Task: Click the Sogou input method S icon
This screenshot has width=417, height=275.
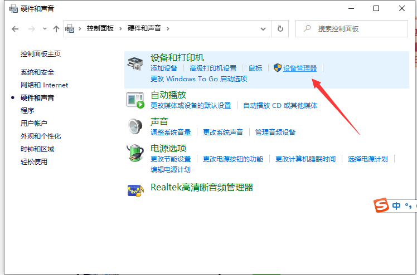Action: click(381, 206)
